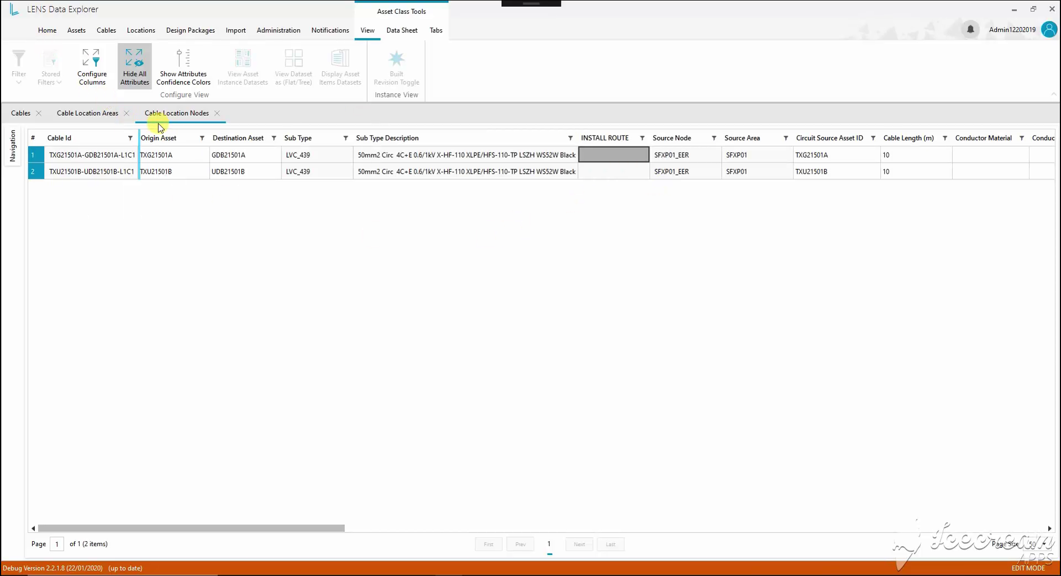Expand the Navigation side panel
The image size is (1061, 576).
pyautogui.click(x=13, y=145)
